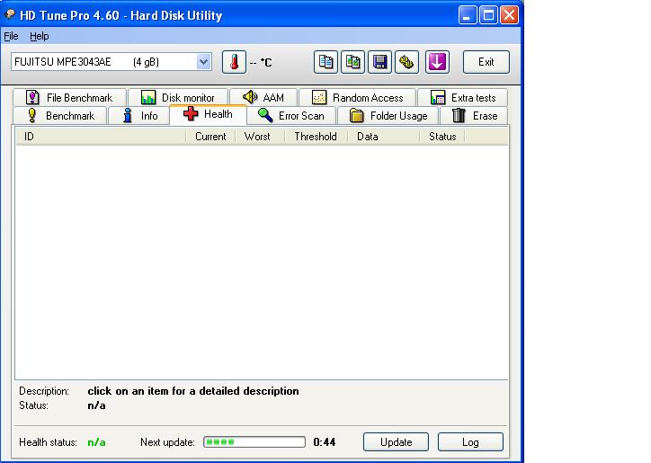Open the drive selection dropdown arrow

[203, 62]
